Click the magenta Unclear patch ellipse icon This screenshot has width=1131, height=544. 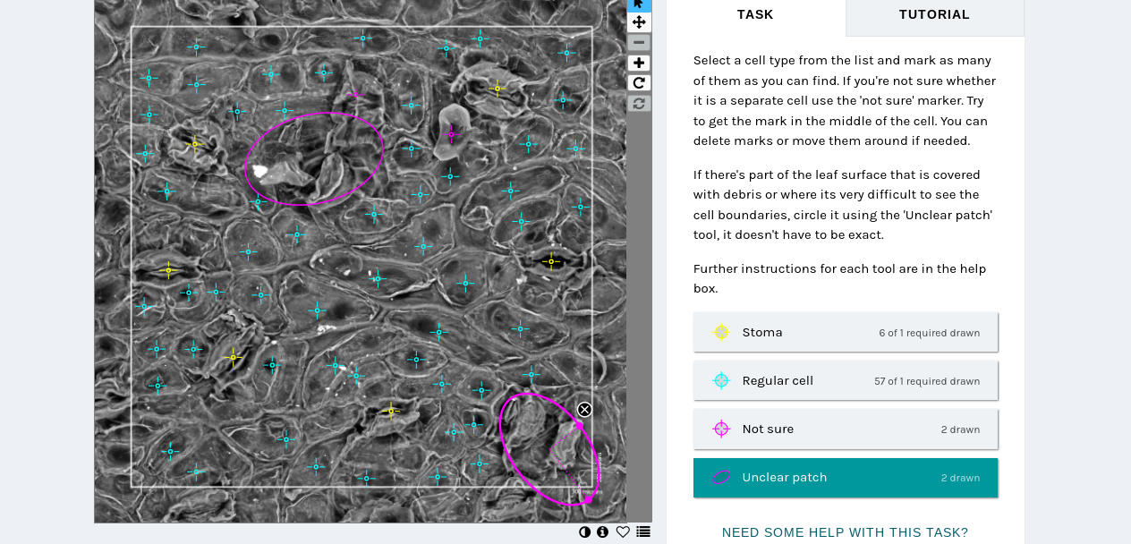coord(721,478)
